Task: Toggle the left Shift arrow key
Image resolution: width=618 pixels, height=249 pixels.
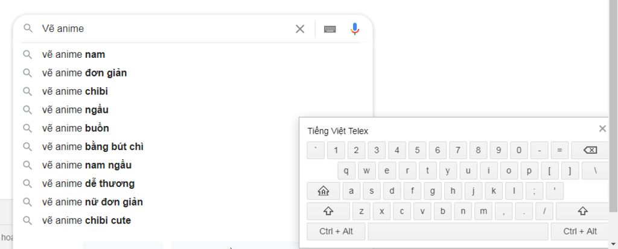Action: pyautogui.click(x=328, y=211)
